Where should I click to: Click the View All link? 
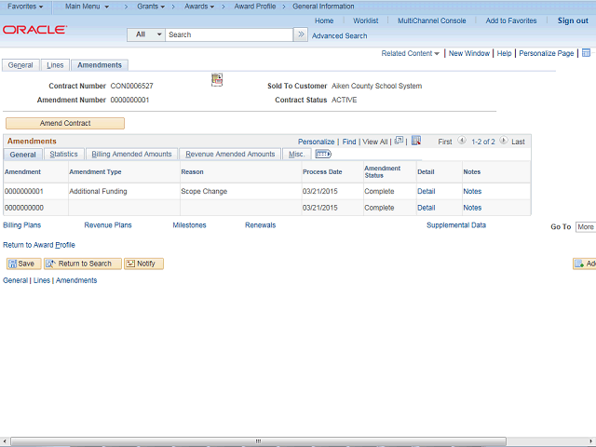374,142
